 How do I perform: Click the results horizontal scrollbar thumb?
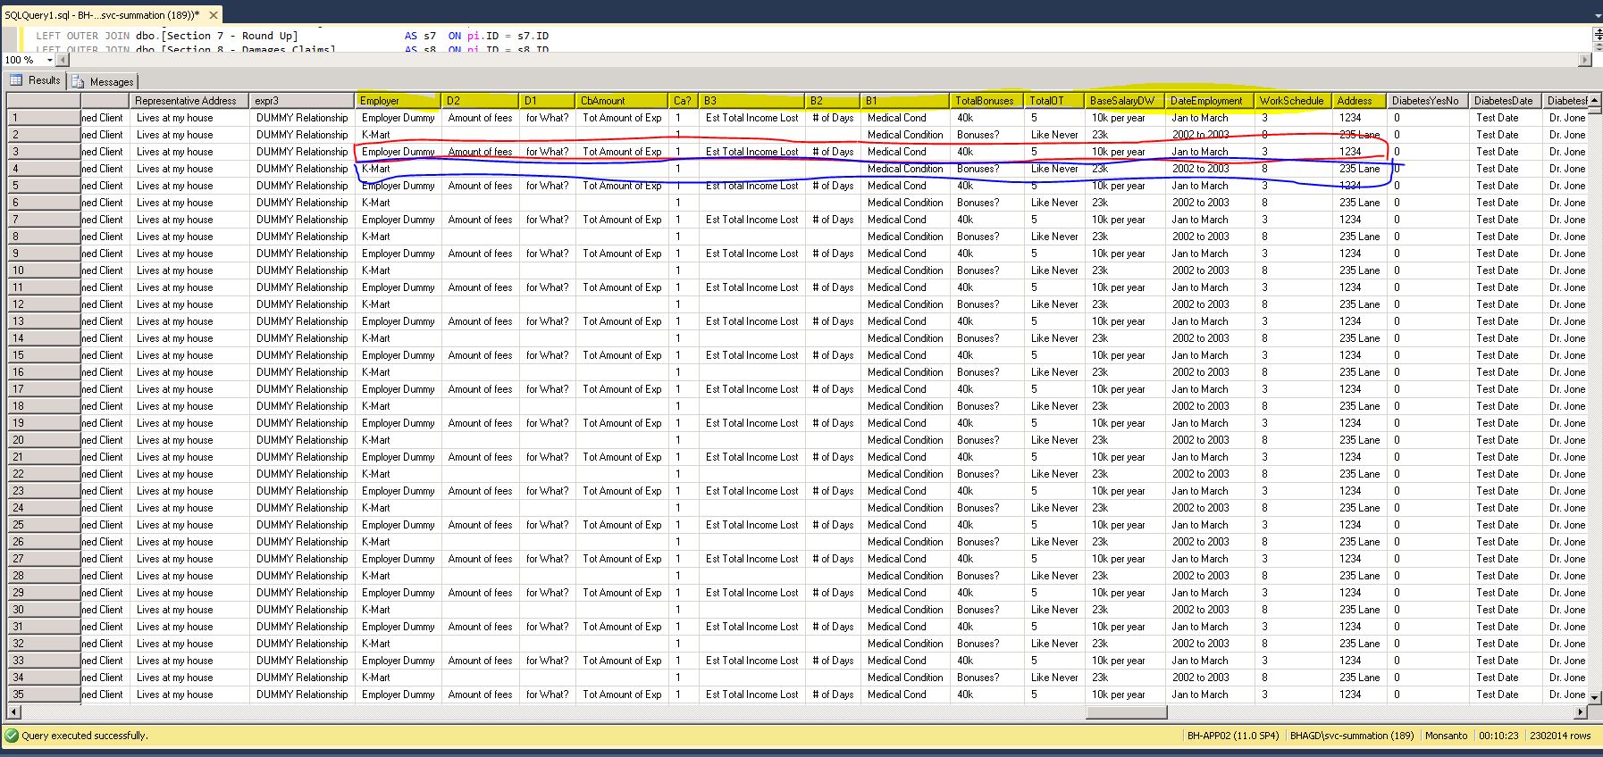[x=1126, y=712]
